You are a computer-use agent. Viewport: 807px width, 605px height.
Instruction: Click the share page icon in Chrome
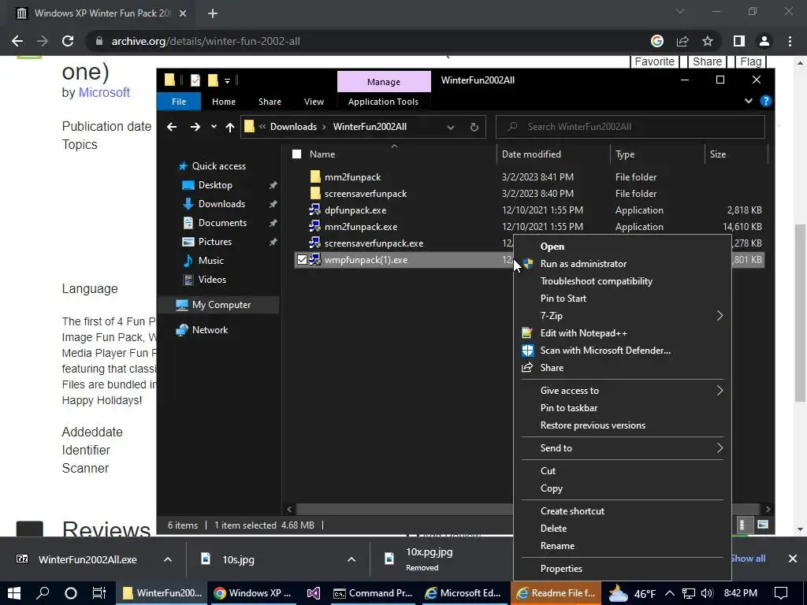pos(682,41)
